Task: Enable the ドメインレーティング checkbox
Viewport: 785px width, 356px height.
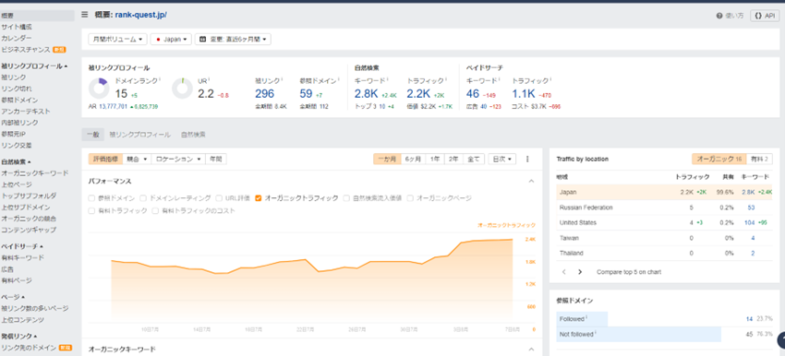Action: coord(144,198)
